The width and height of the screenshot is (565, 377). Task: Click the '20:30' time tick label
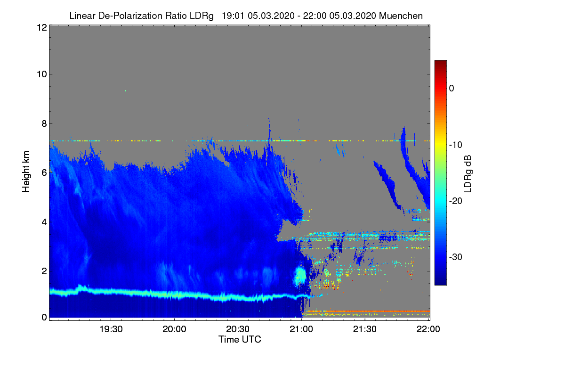point(238,329)
